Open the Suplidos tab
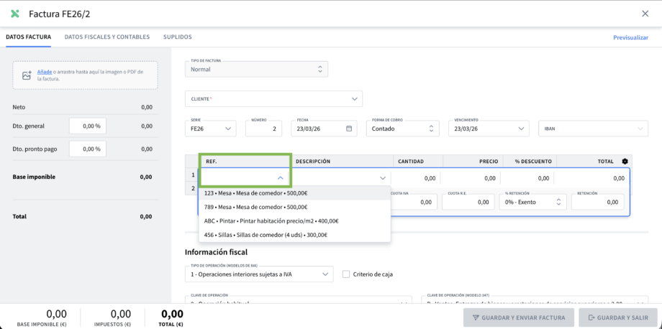This screenshot has height=329, width=662. pos(177,37)
